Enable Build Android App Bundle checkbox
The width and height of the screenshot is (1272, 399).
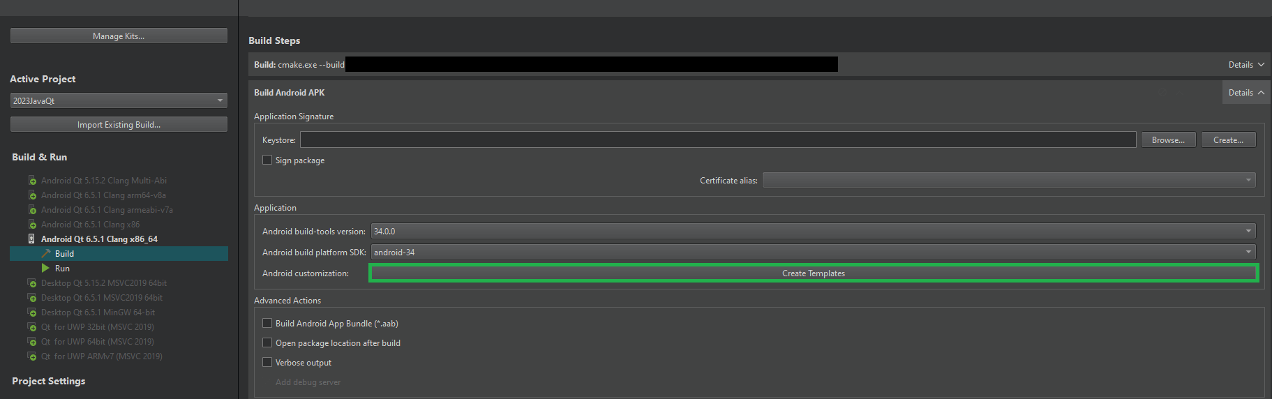coord(267,323)
